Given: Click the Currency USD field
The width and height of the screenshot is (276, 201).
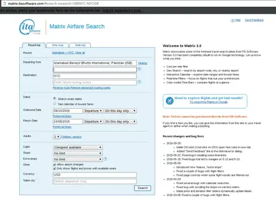Looking at the screenshot, I should click(x=95, y=175).
